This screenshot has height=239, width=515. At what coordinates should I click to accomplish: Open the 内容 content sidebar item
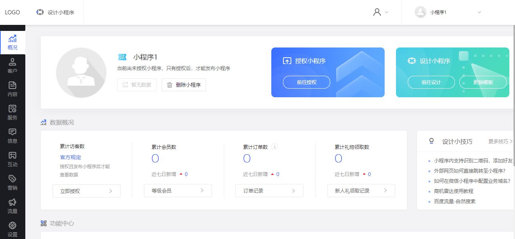(12, 89)
